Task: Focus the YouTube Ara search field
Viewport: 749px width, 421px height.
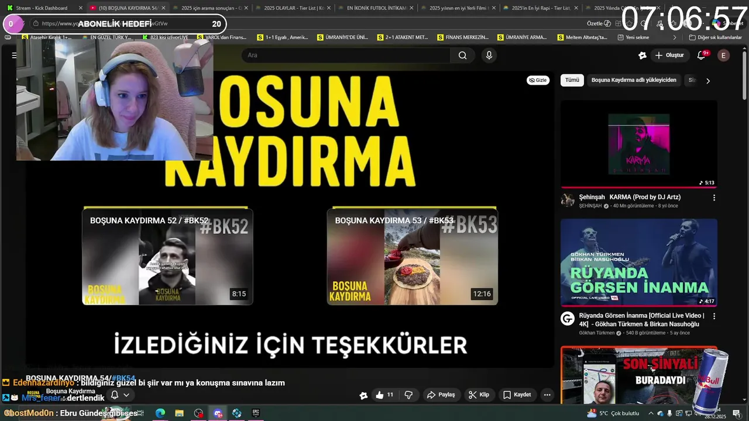Action: coord(346,56)
